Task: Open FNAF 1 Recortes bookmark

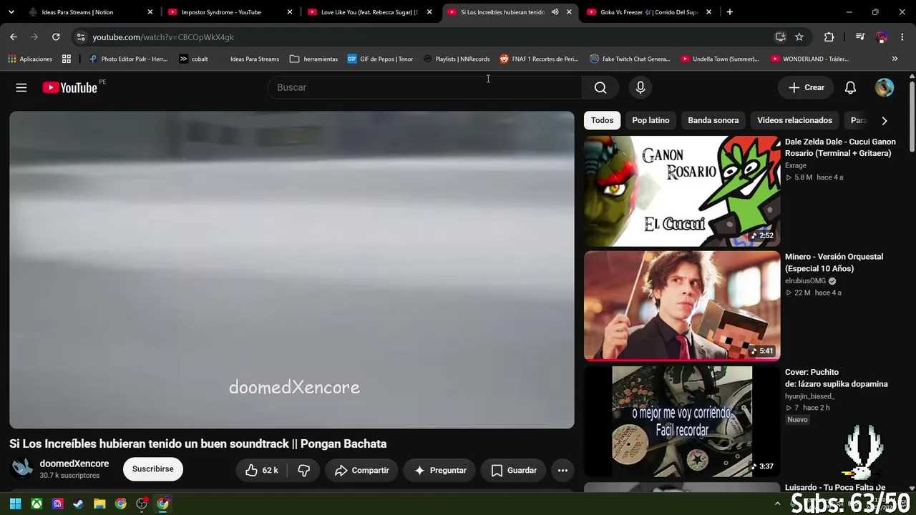Action: pos(539,59)
